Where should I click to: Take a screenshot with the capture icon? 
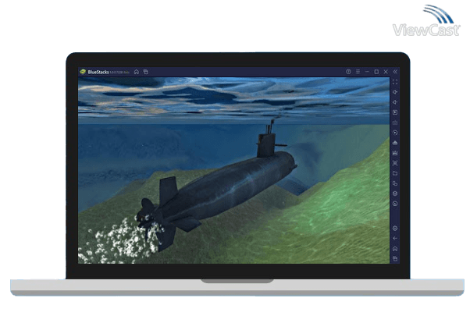click(395, 163)
